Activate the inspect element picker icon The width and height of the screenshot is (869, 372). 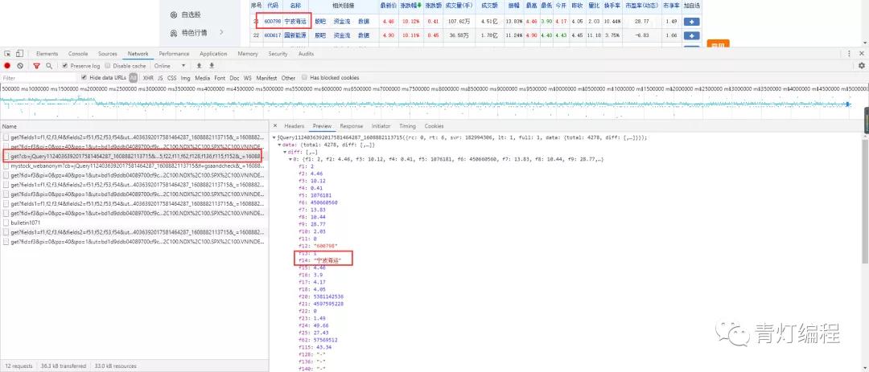pos(8,54)
